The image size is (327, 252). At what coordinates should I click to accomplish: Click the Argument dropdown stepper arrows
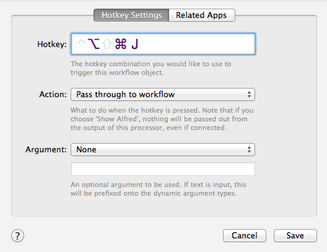[249, 149]
